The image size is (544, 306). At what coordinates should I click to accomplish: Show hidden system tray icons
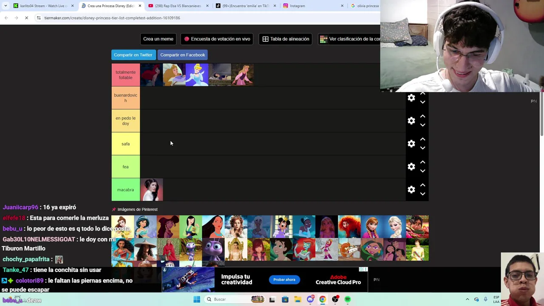pos(467,299)
